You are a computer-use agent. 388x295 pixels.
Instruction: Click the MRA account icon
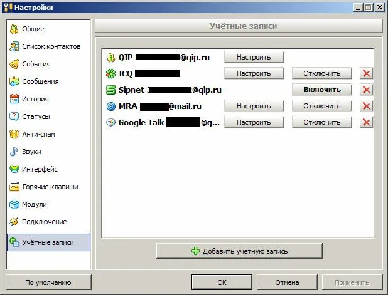pyautogui.click(x=111, y=106)
